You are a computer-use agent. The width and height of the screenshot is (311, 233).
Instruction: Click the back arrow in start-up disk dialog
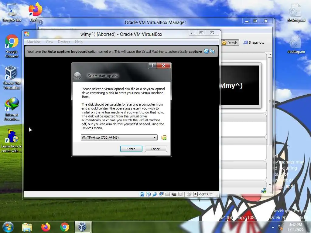click(77, 76)
